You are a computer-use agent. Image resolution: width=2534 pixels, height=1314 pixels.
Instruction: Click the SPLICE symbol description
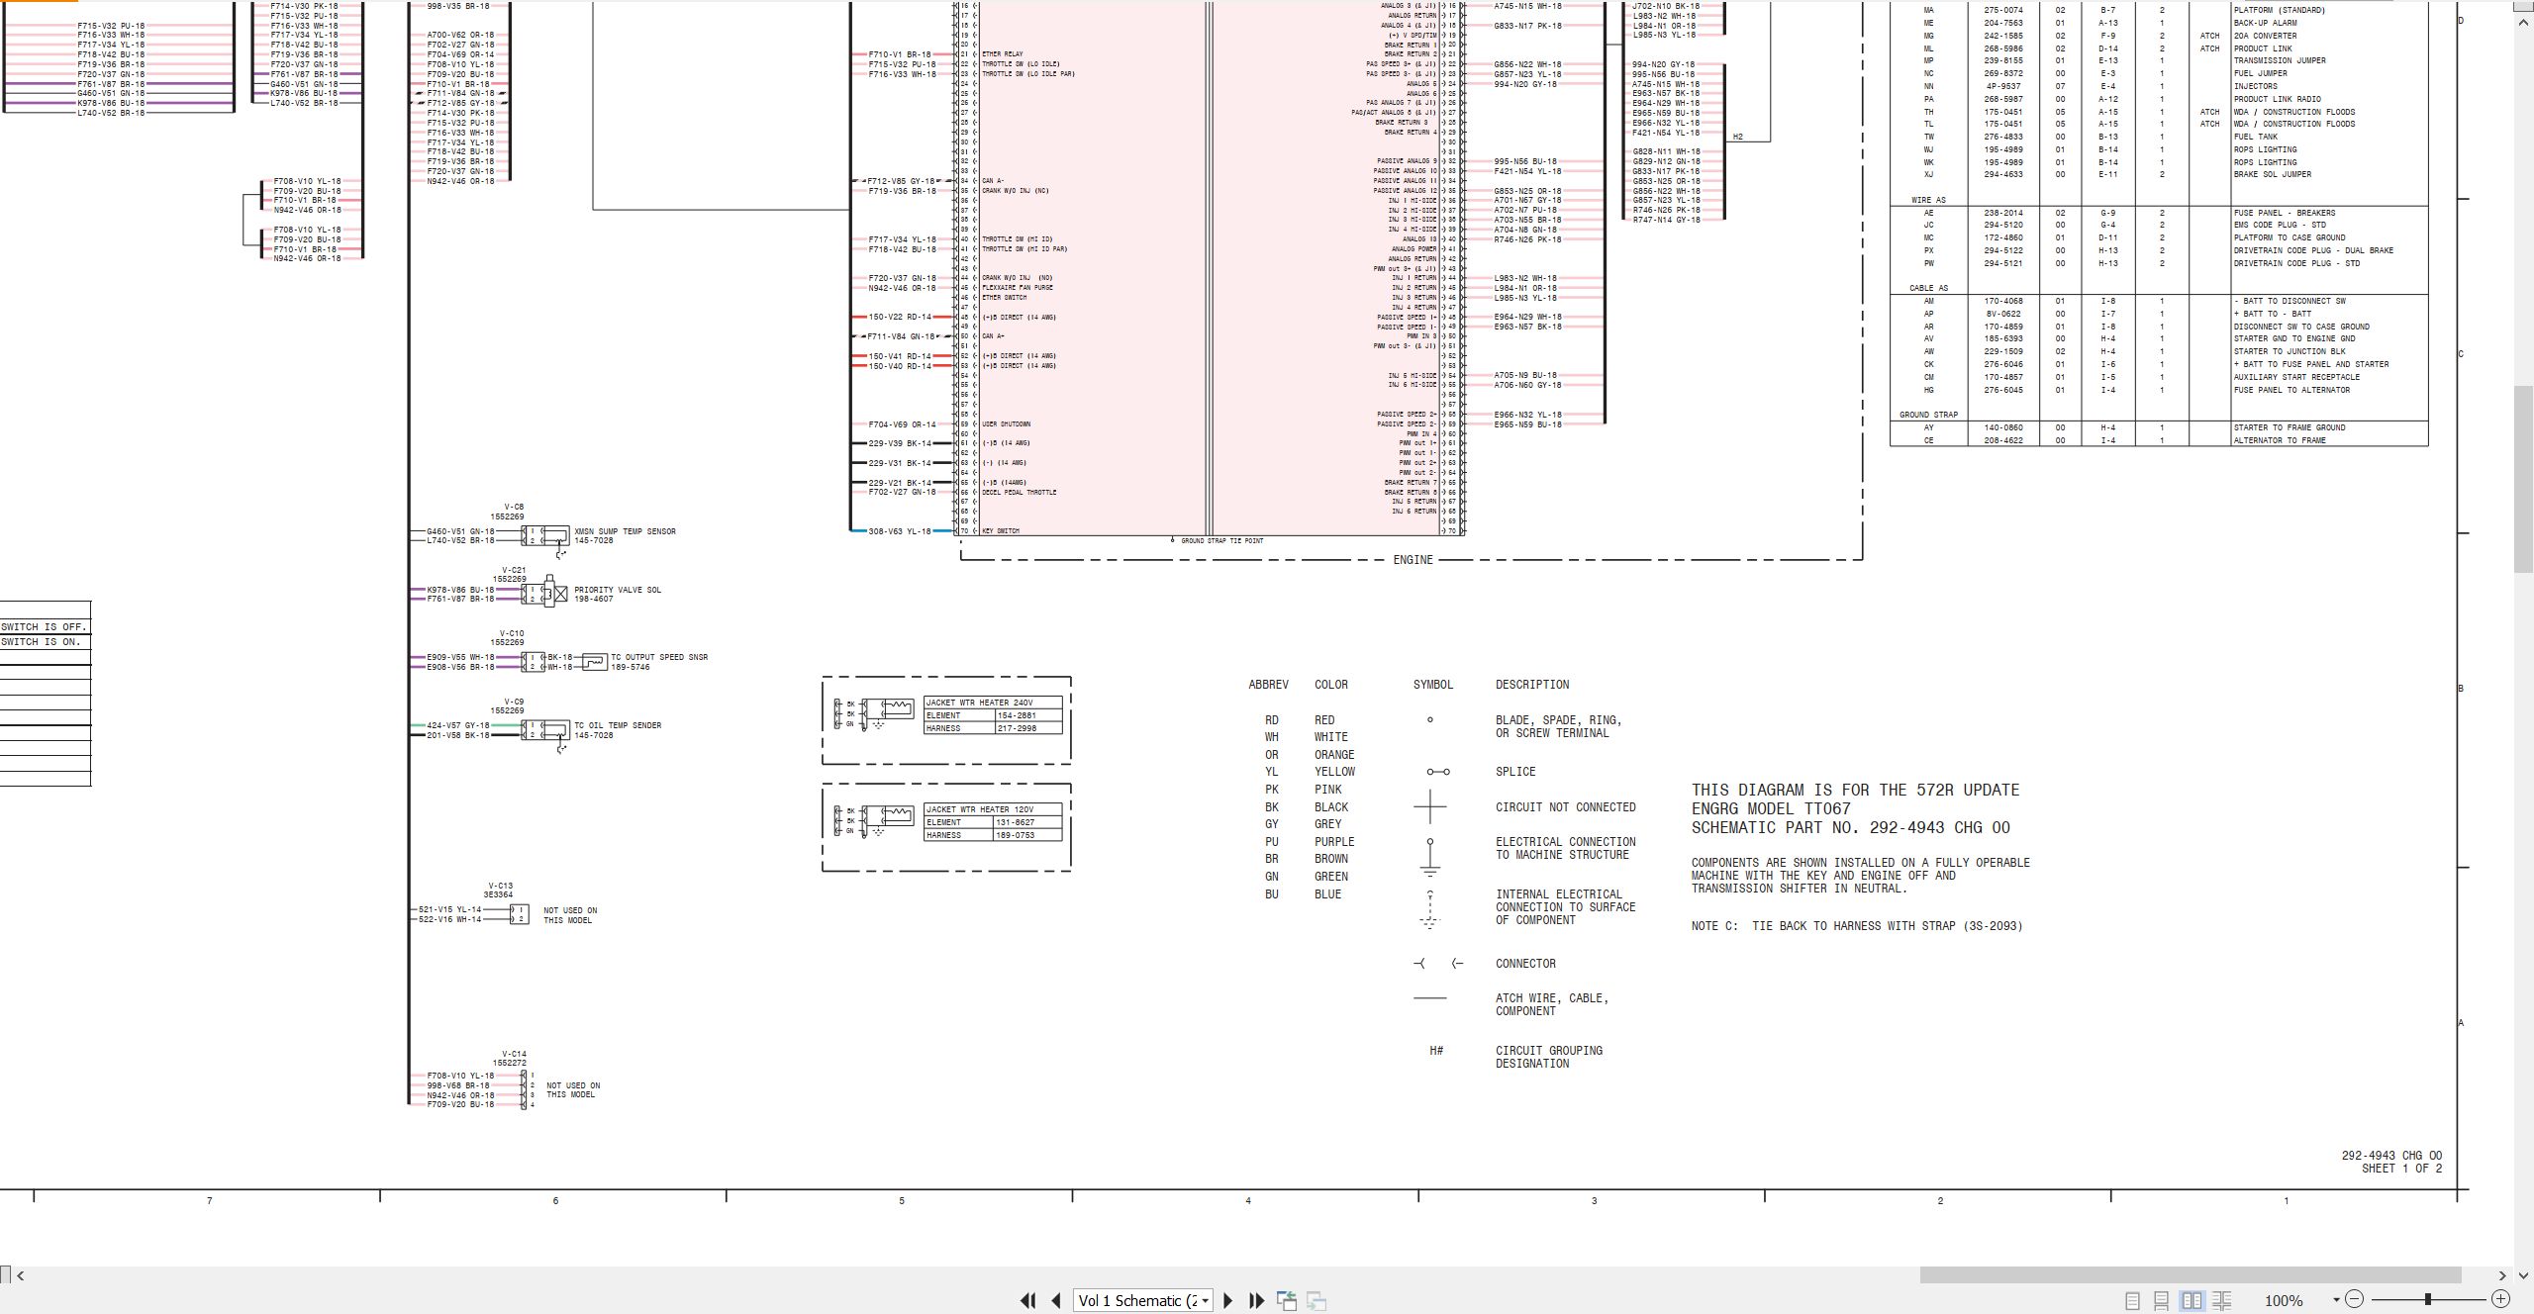pos(1515,772)
